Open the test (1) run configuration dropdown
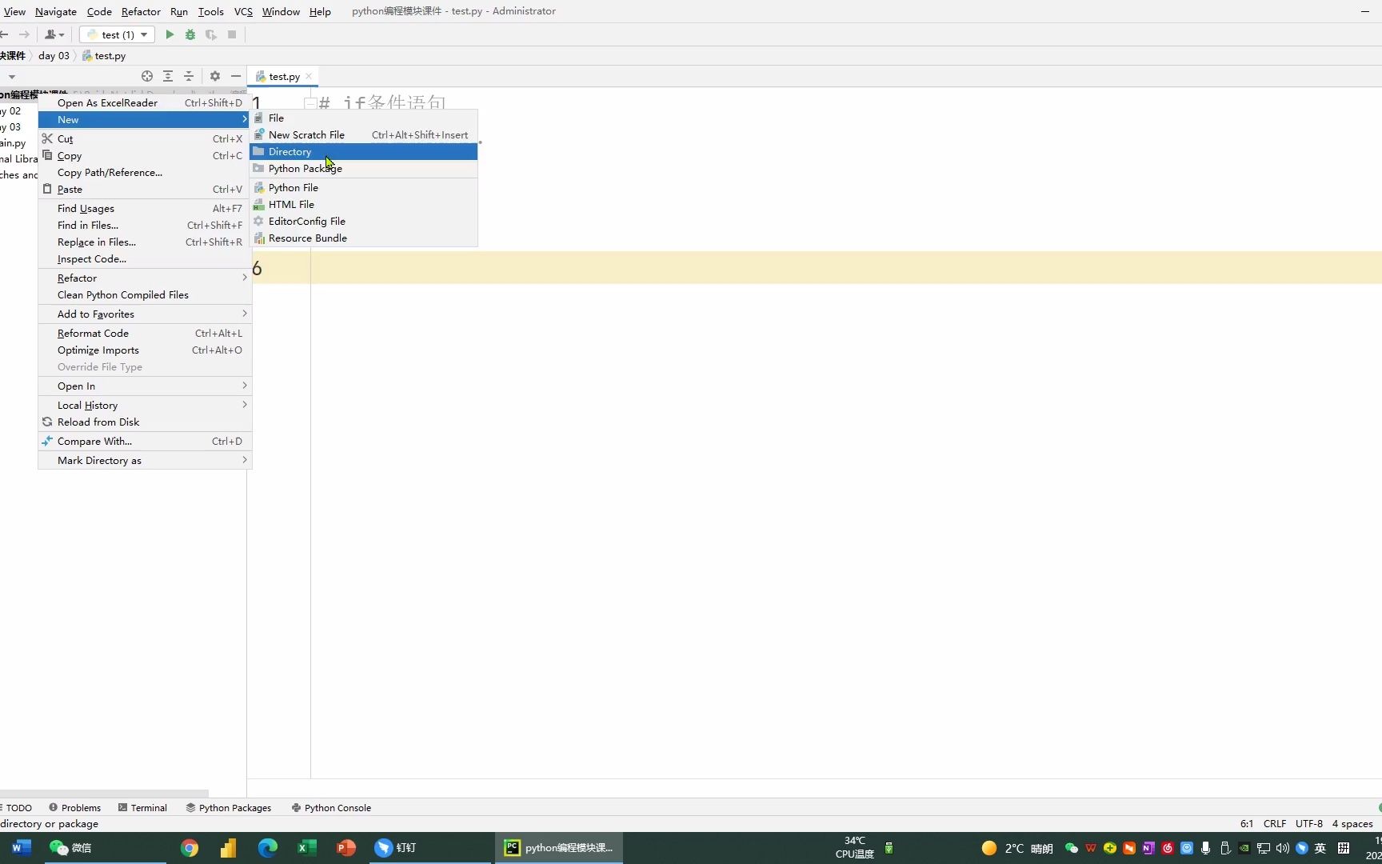Viewport: 1382px width, 864px height. click(x=117, y=34)
